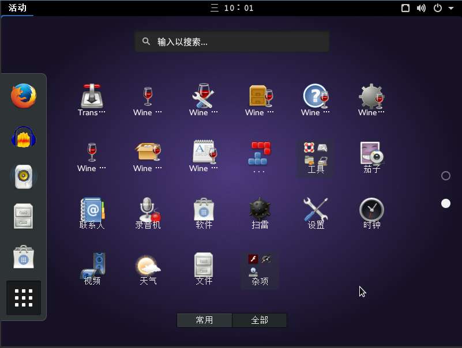This screenshot has height=348, width=462.
Task: Open the speaker music app in dock
Action: pos(24,177)
